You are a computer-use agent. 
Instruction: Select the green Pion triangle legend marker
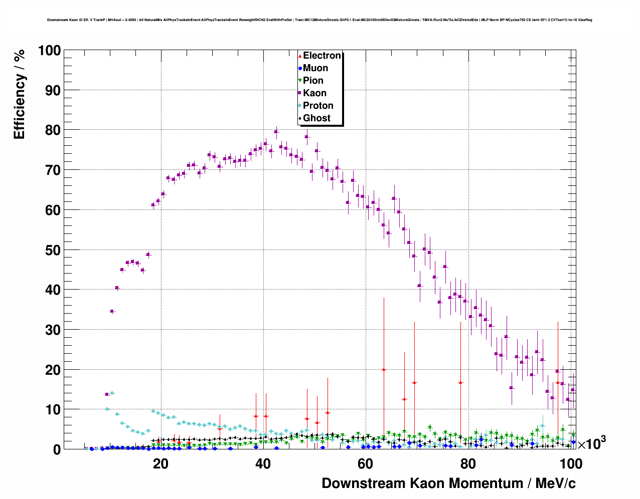[300, 81]
